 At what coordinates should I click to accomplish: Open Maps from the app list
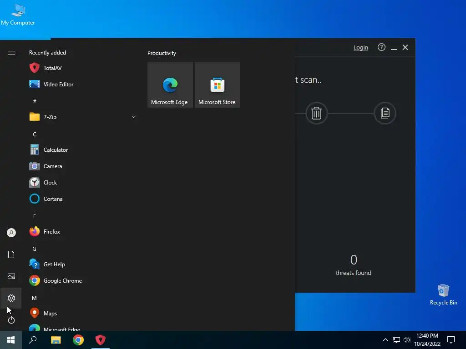pos(83,314)
